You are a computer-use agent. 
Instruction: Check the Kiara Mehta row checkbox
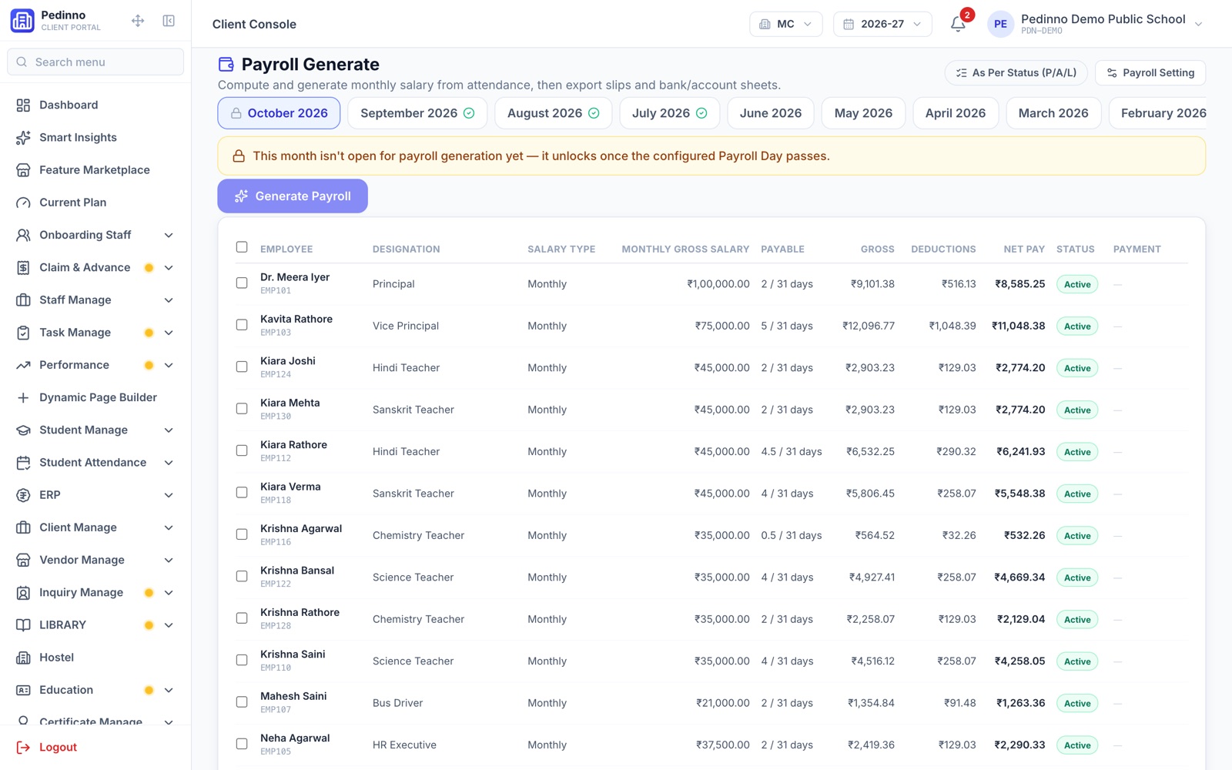pos(242,409)
